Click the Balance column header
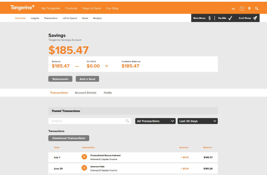The height and width of the screenshot is (175, 267). tap(208, 147)
